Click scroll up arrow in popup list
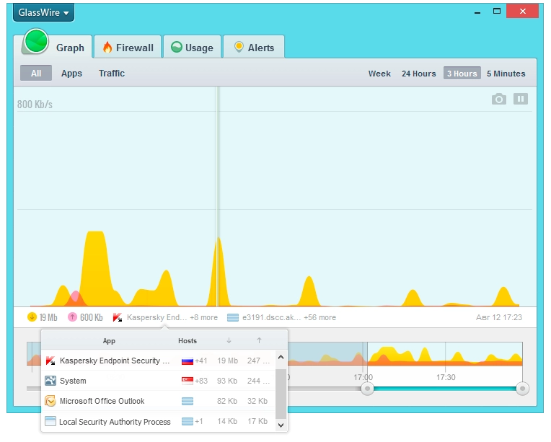Screen dimensions: 551x442 (x=281, y=358)
